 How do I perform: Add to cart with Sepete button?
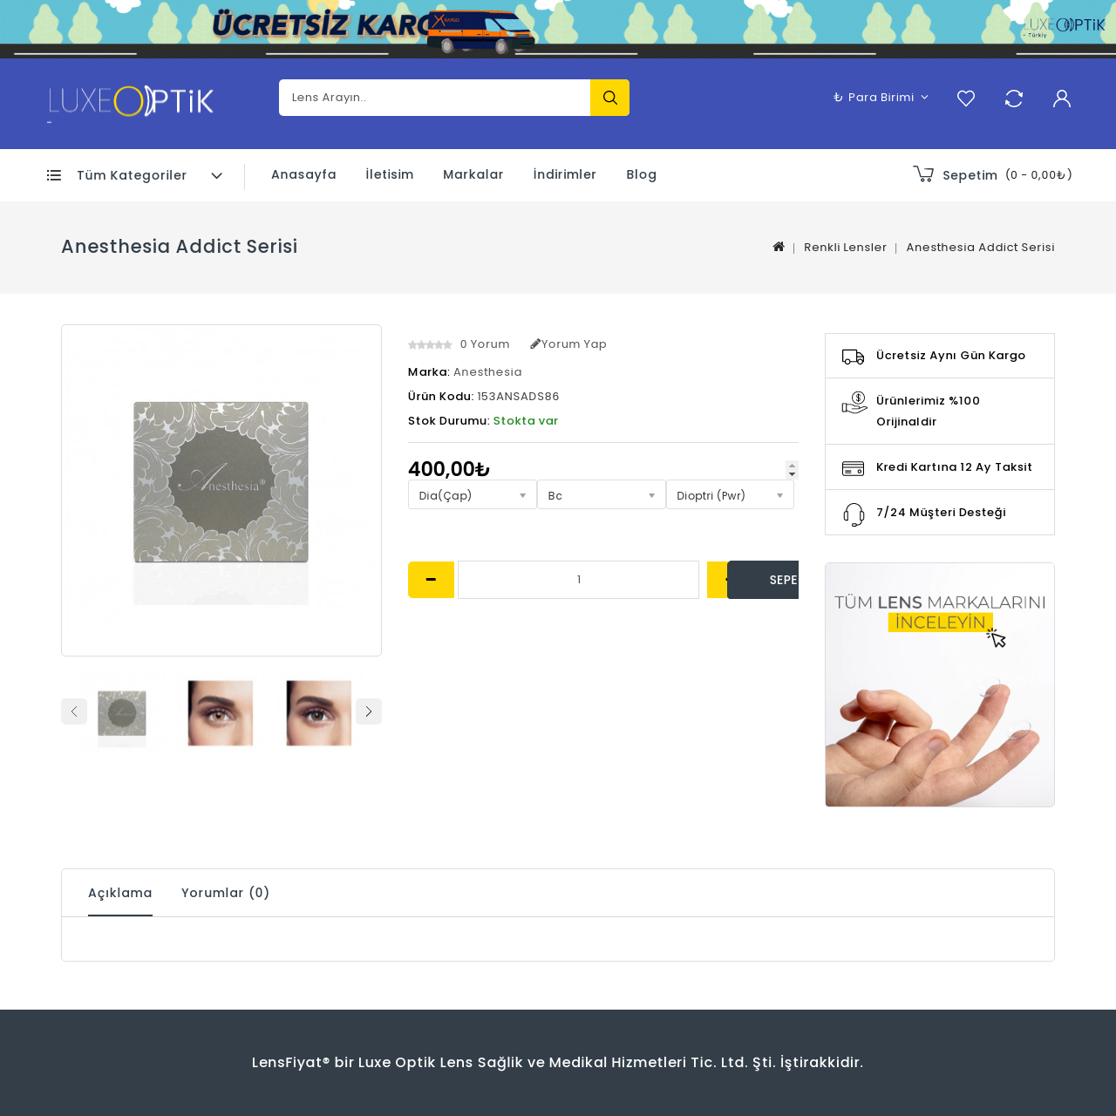[x=764, y=580]
